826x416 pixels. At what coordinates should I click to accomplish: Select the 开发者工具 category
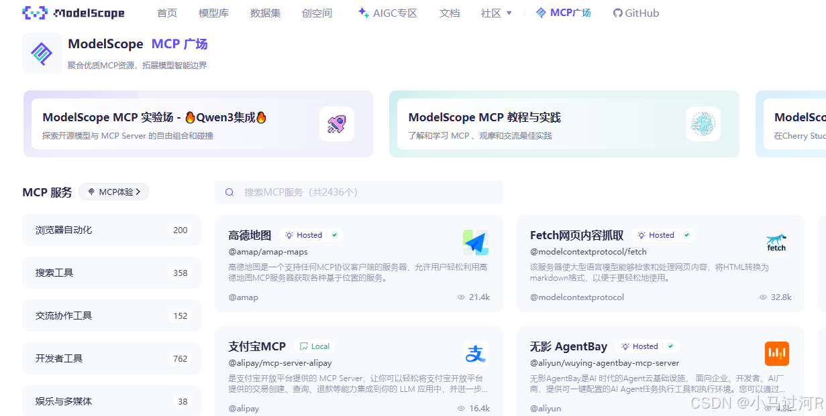(111, 358)
